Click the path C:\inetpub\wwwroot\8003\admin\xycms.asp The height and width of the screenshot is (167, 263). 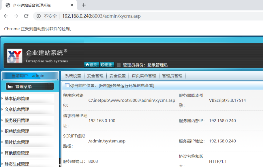132,101
